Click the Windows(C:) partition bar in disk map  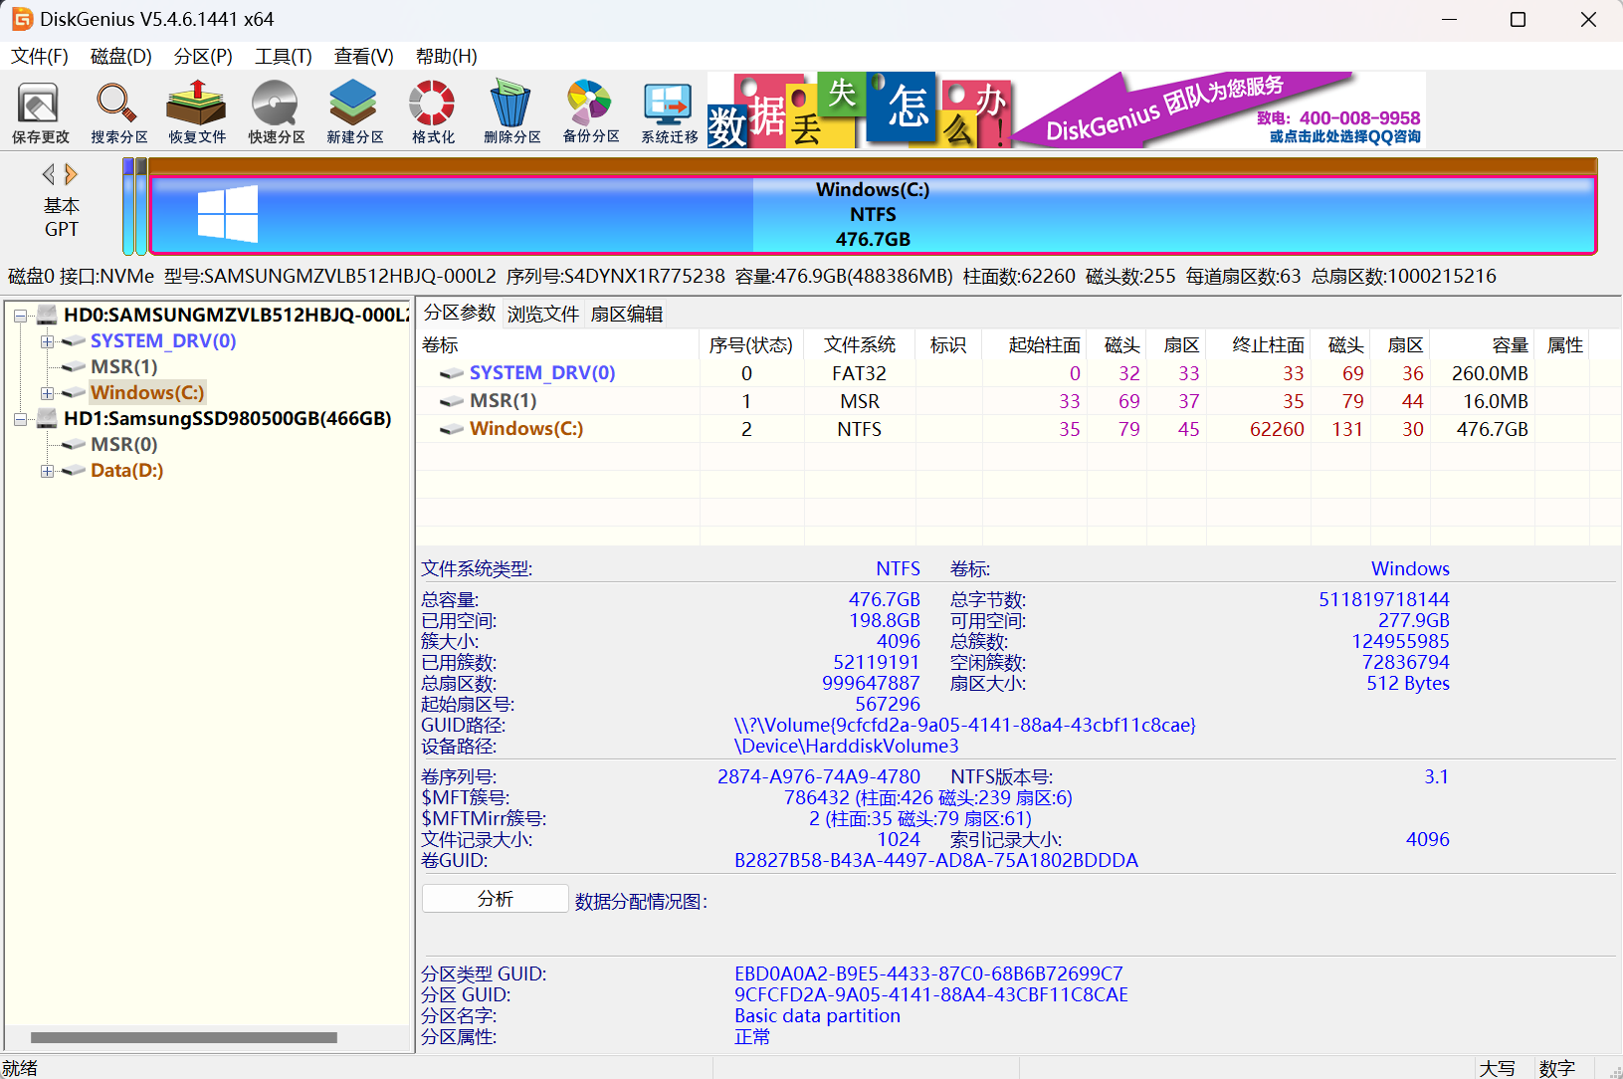(873, 215)
